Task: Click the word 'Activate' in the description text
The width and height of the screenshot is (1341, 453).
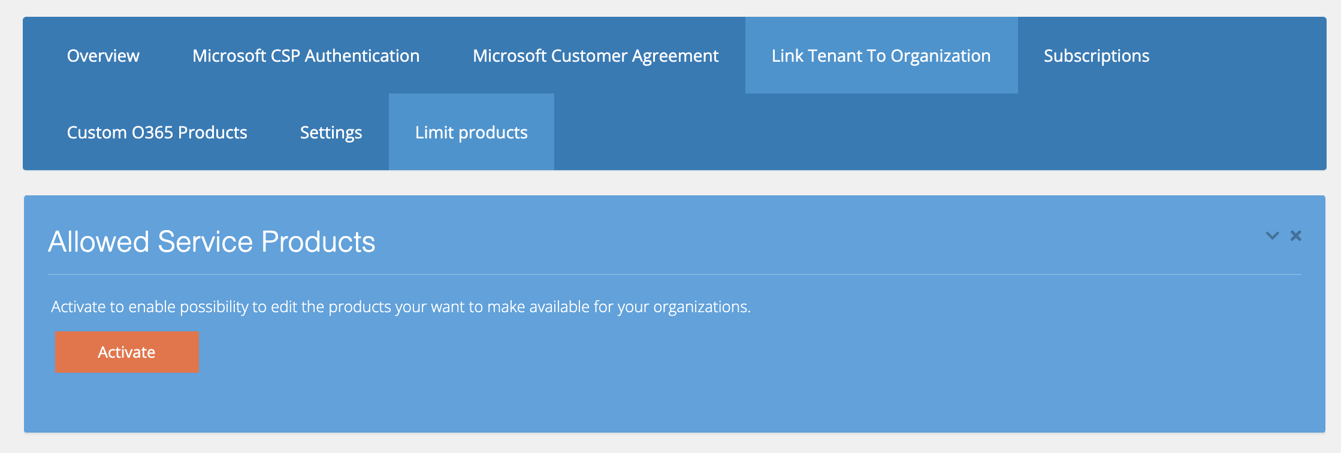Action: point(78,307)
